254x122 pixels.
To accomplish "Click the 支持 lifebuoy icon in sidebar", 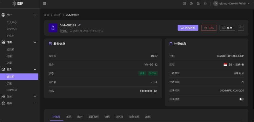I will pos(3,103).
